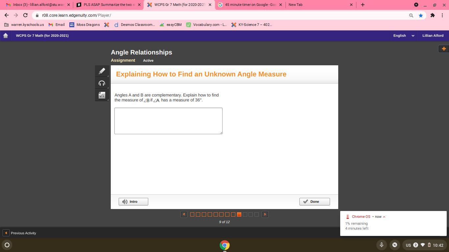
Task: Open Chrome extensions puzzle icon
Action: [x=432, y=15]
